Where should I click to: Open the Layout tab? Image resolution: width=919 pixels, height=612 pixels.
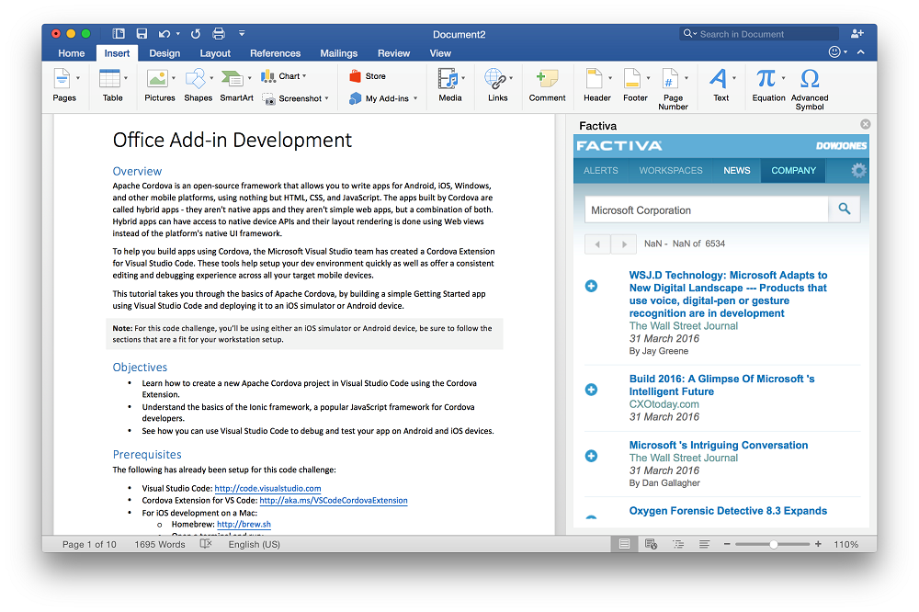(x=215, y=53)
